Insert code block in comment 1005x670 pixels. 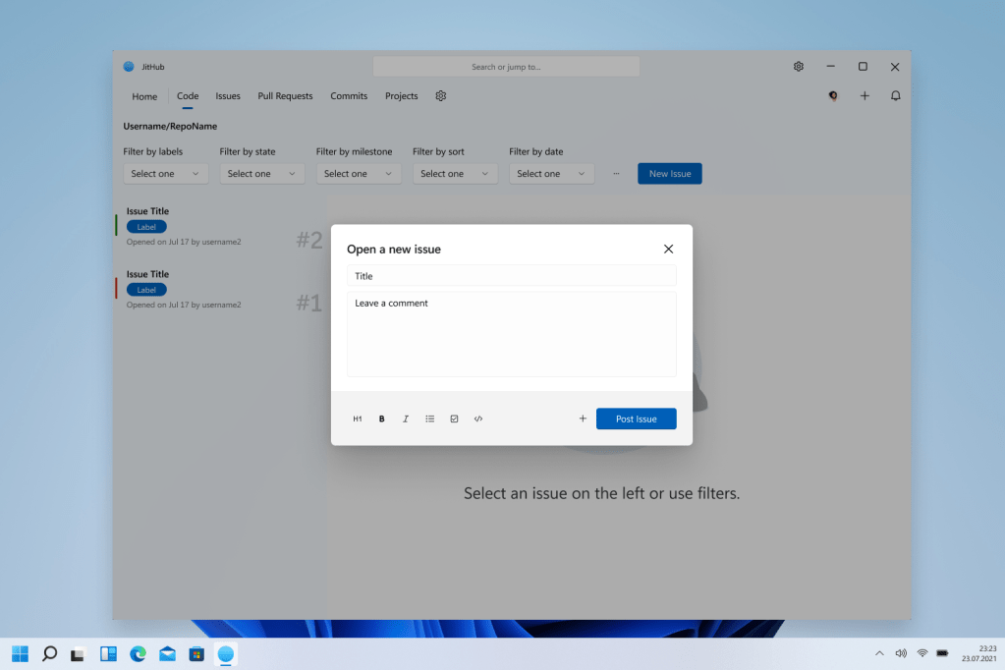(478, 419)
